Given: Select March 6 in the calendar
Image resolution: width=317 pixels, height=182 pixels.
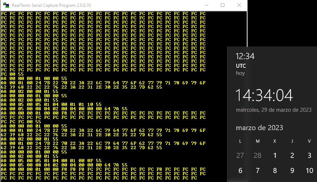Looking at the screenshot, I should point(240,171).
